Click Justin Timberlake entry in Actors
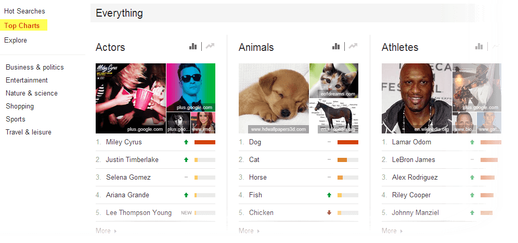 pyautogui.click(x=132, y=159)
